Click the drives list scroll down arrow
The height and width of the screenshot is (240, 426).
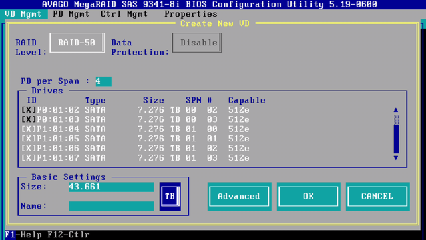396,158
